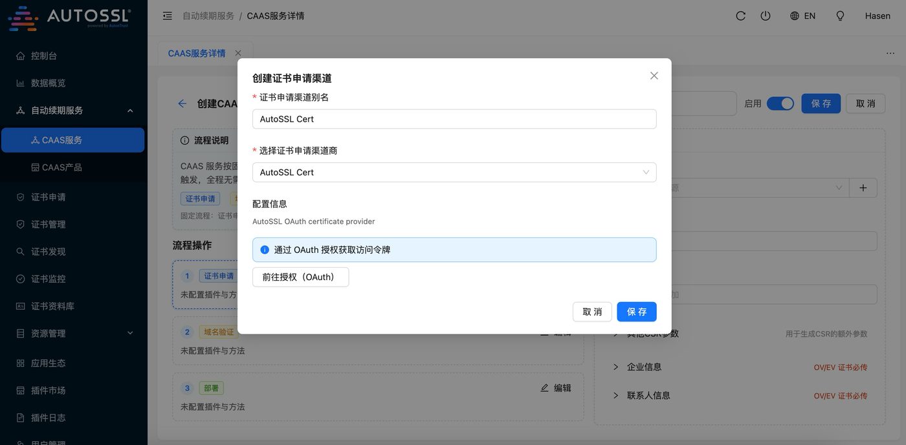
Task: Click the 前往授权（OAuth）button
Action: pyautogui.click(x=300, y=277)
